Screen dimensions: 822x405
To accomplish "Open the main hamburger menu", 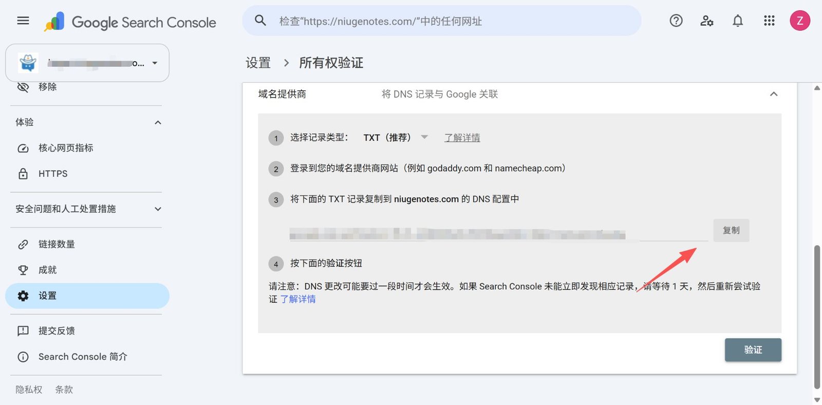I will point(23,21).
